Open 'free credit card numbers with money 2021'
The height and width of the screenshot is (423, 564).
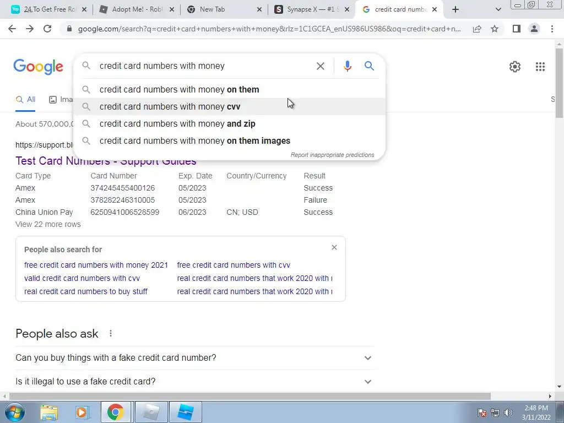pos(96,265)
